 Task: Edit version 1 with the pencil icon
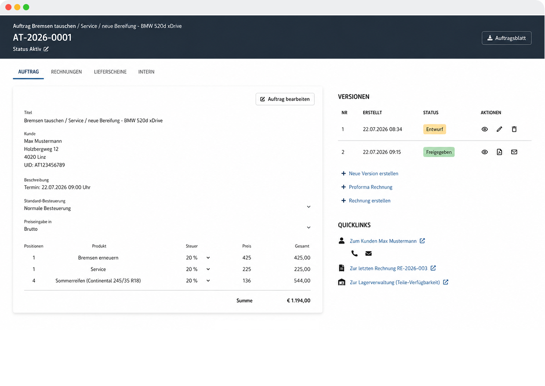click(499, 129)
